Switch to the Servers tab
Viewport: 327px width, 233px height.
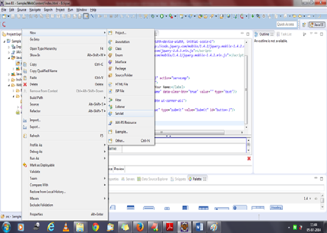[128, 179]
